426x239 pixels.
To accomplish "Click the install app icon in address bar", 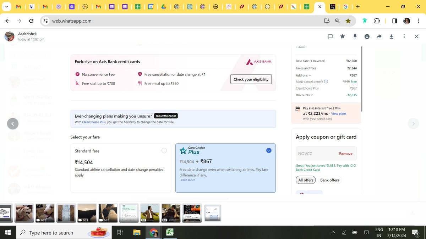I will (327, 21).
